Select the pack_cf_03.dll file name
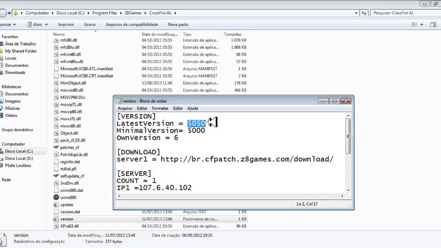This screenshot has width=441, height=248. coord(73,141)
